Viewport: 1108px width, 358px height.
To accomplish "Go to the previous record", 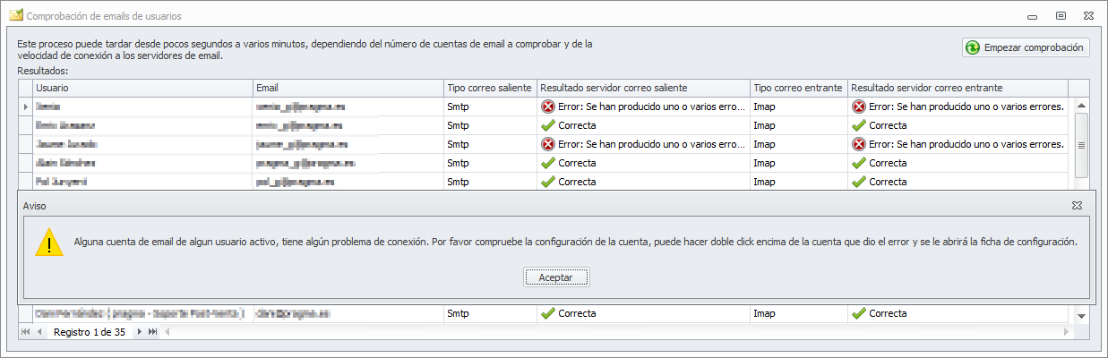I will pyautogui.click(x=39, y=332).
